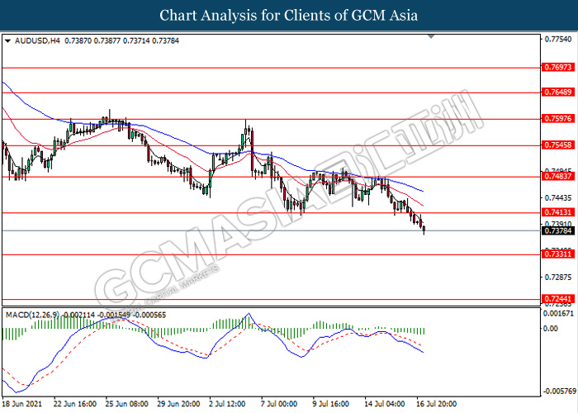Click the 18 Jun 2021 date label
The height and width of the screenshot is (413, 578).
pos(22,404)
